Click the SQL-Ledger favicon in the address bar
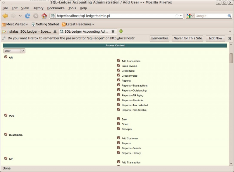234x172 pixels. 53,16
